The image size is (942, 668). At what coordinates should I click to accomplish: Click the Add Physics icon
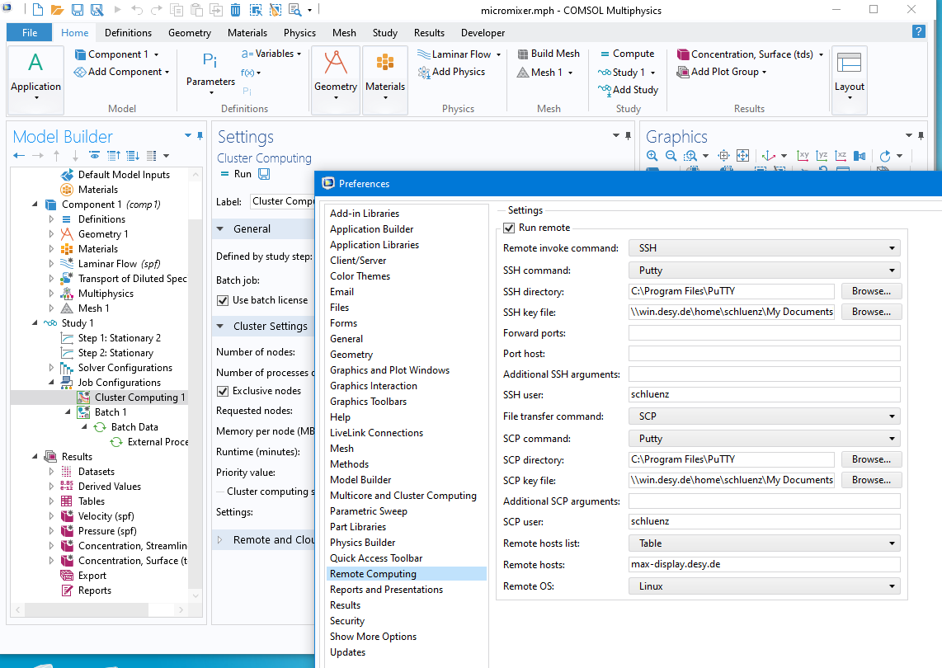[x=422, y=72]
